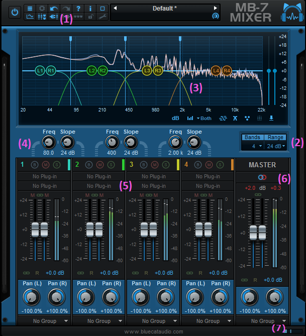Click the Blue Cat Audio cat logo
The width and height of the screenshot is (306, 336).
[x=292, y=12]
